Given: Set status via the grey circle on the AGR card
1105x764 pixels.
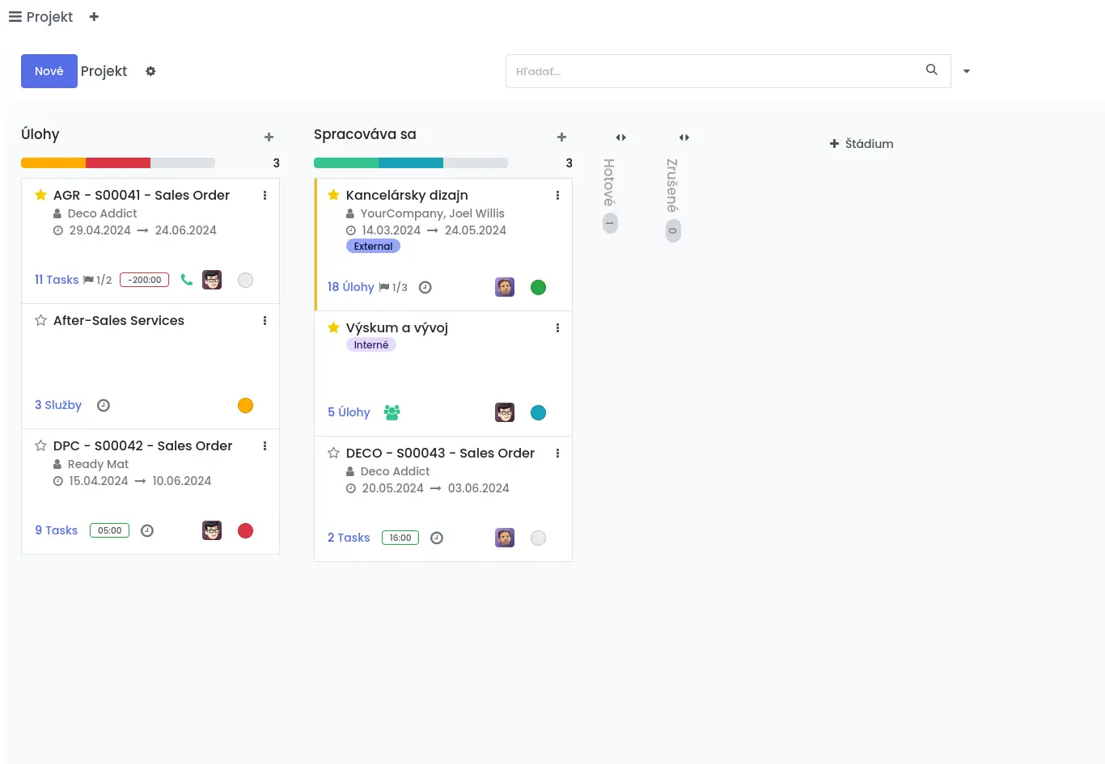Looking at the screenshot, I should (x=246, y=280).
